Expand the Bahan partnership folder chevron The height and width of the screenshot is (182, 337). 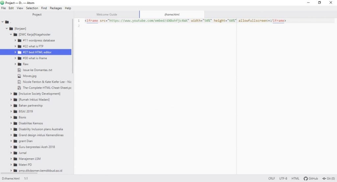(11, 105)
